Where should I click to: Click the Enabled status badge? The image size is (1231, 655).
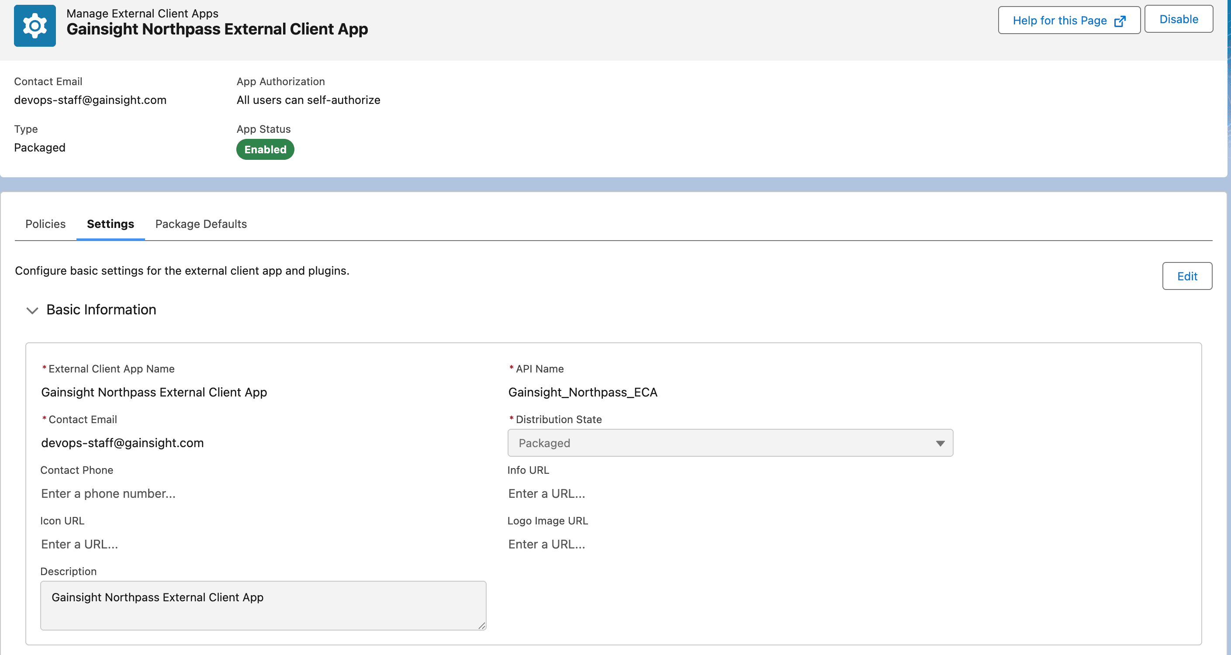coord(265,149)
